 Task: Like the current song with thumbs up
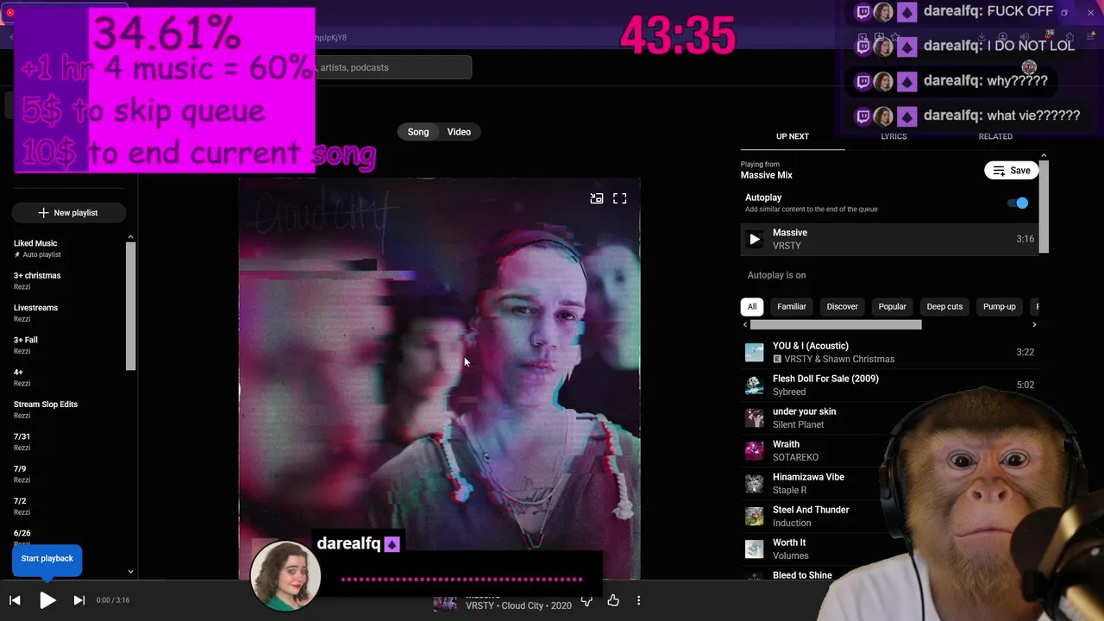click(613, 600)
